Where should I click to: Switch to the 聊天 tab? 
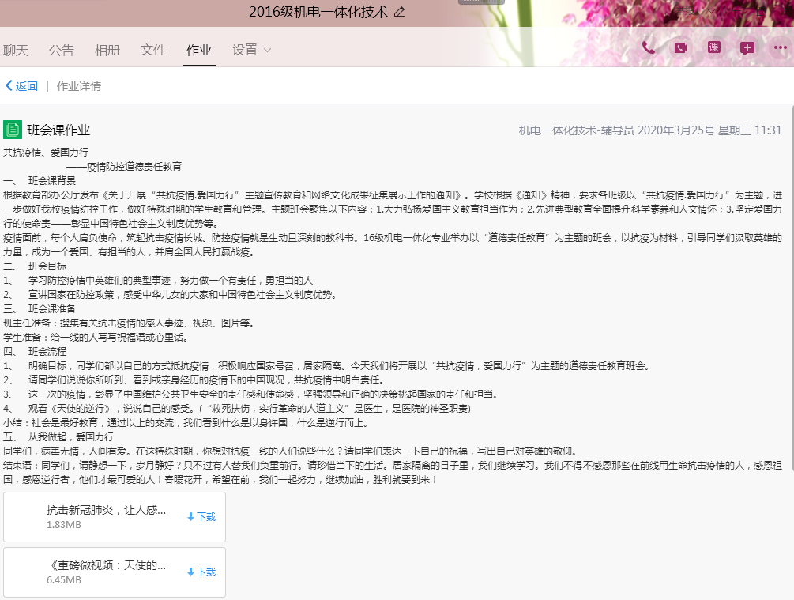pyautogui.click(x=16, y=50)
